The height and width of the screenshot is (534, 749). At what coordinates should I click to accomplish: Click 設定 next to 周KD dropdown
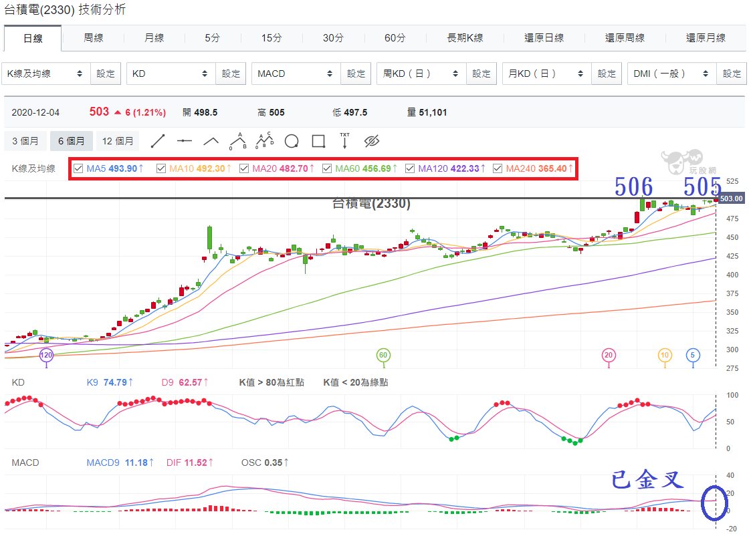click(481, 74)
